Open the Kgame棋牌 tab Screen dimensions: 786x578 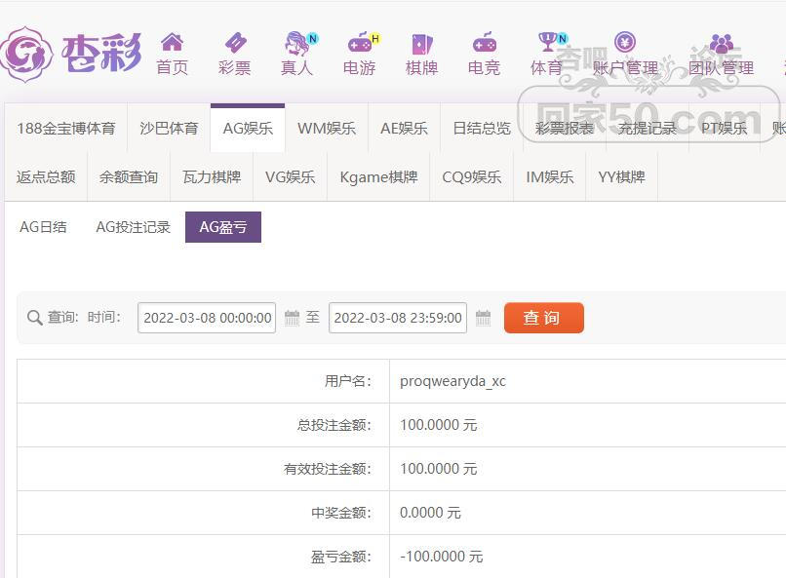378,177
